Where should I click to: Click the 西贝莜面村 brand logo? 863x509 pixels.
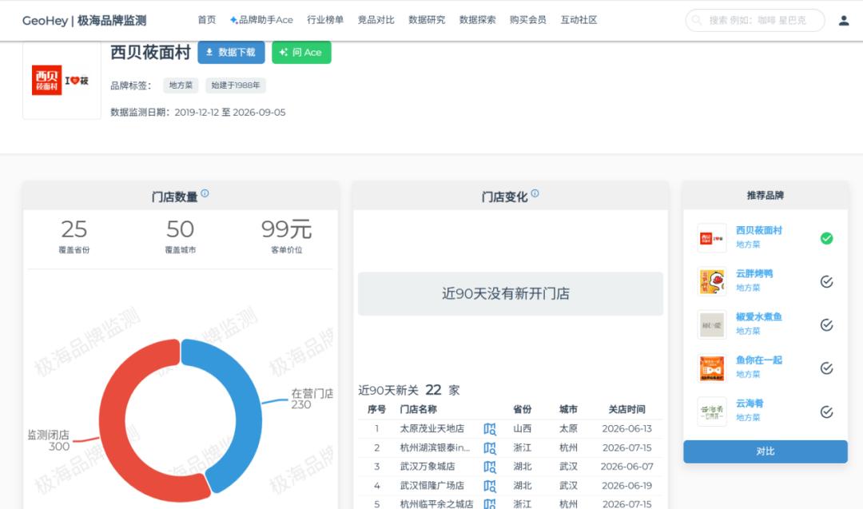61,81
